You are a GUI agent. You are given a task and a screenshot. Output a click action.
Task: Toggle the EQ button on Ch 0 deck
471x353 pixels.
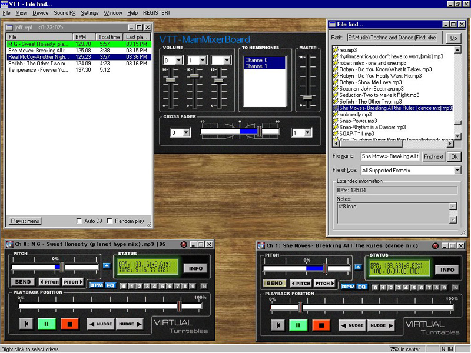110,285
